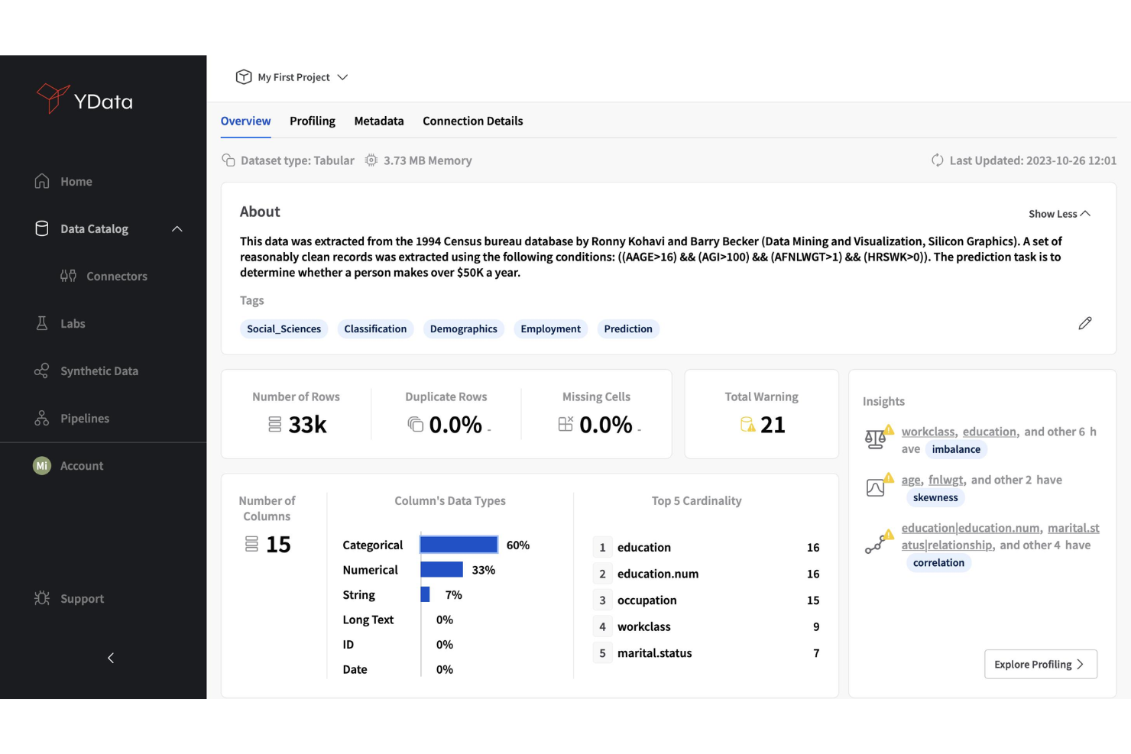Click the Connectors plug icon

click(69, 276)
